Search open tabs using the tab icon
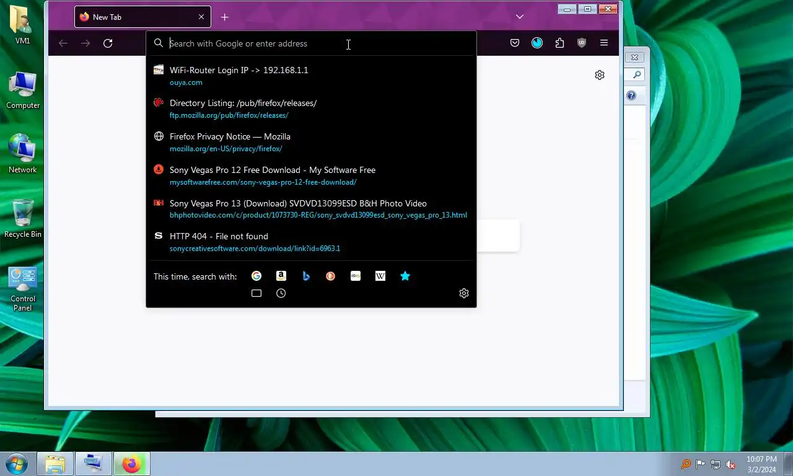The height and width of the screenshot is (476, 793). 256,293
